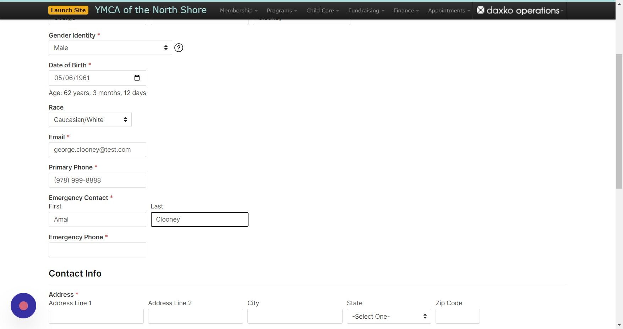Open the chat support bubble
Viewport: 623px width, 329px height.
coord(23,305)
